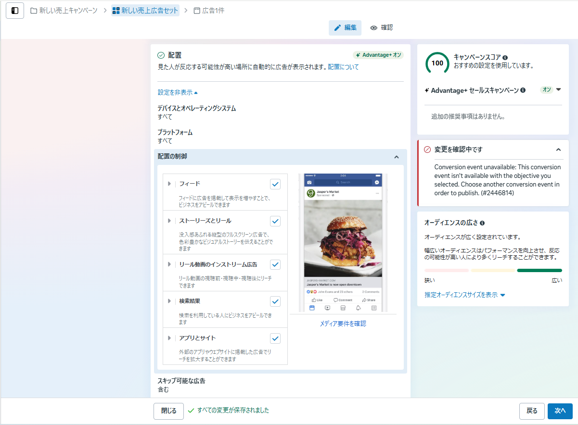This screenshot has width=578, height=425.
Task: Select the 編集 tab
Action: point(345,28)
